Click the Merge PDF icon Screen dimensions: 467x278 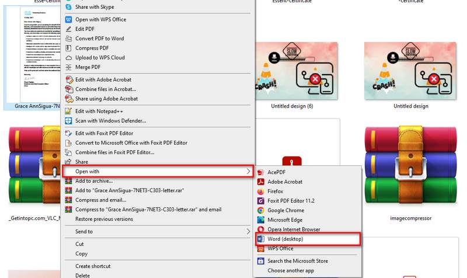pyautogui.click(x=68, y=67)
